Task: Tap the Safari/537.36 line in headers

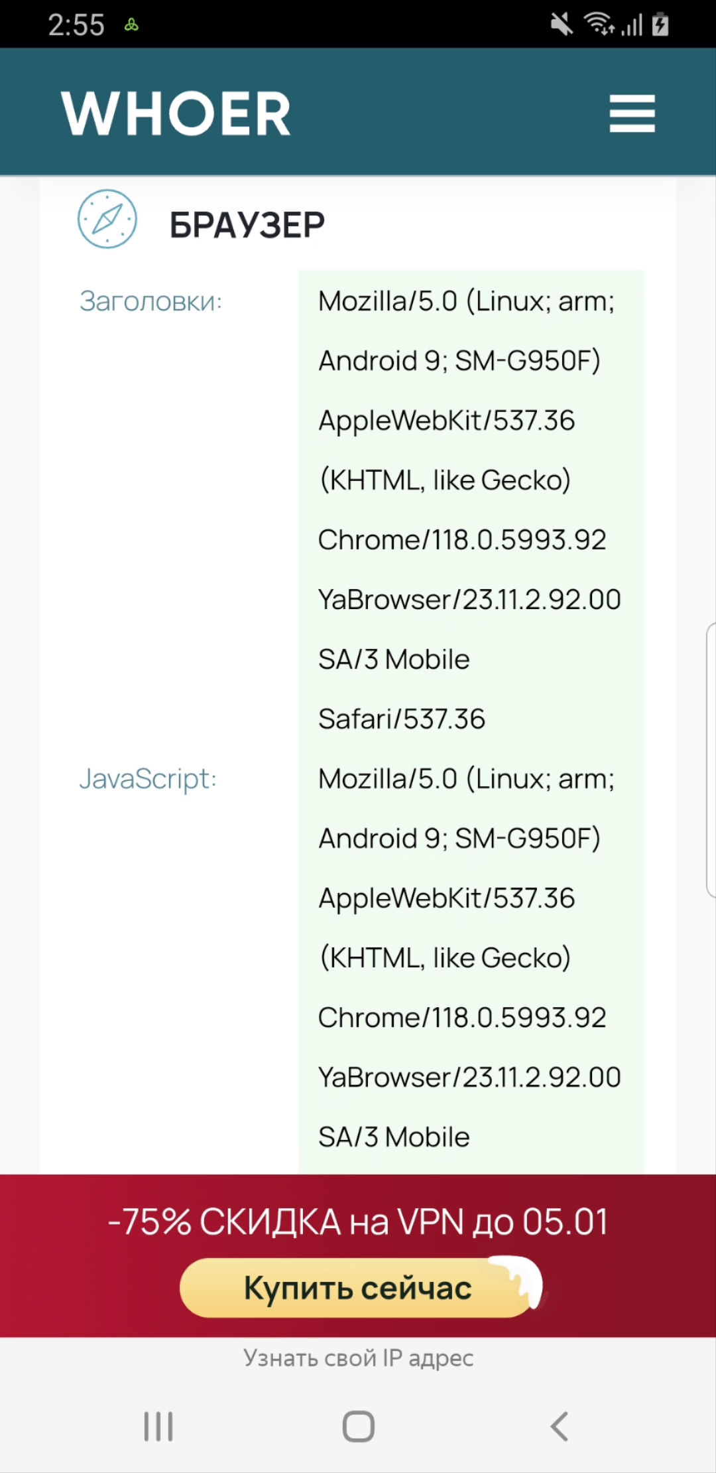Action: pyautogui.click(x=402, y=719)
